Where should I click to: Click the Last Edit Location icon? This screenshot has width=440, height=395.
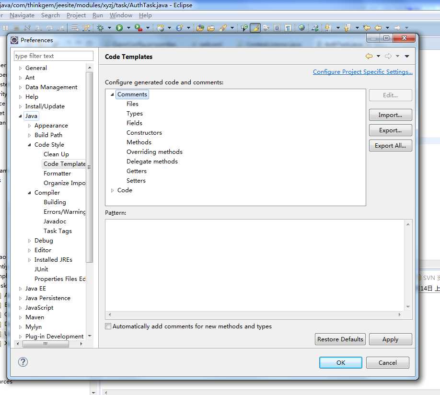pos(367,27)
